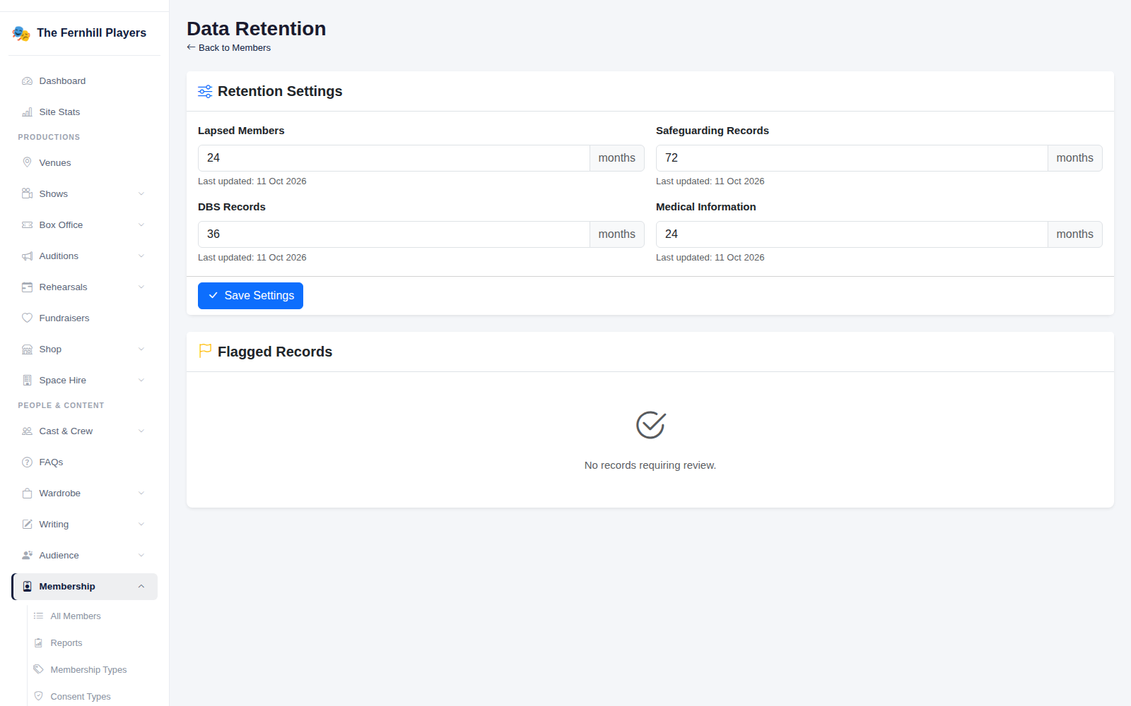
Task: Click the Shop storefront icon
Action: tap(27, 349)
